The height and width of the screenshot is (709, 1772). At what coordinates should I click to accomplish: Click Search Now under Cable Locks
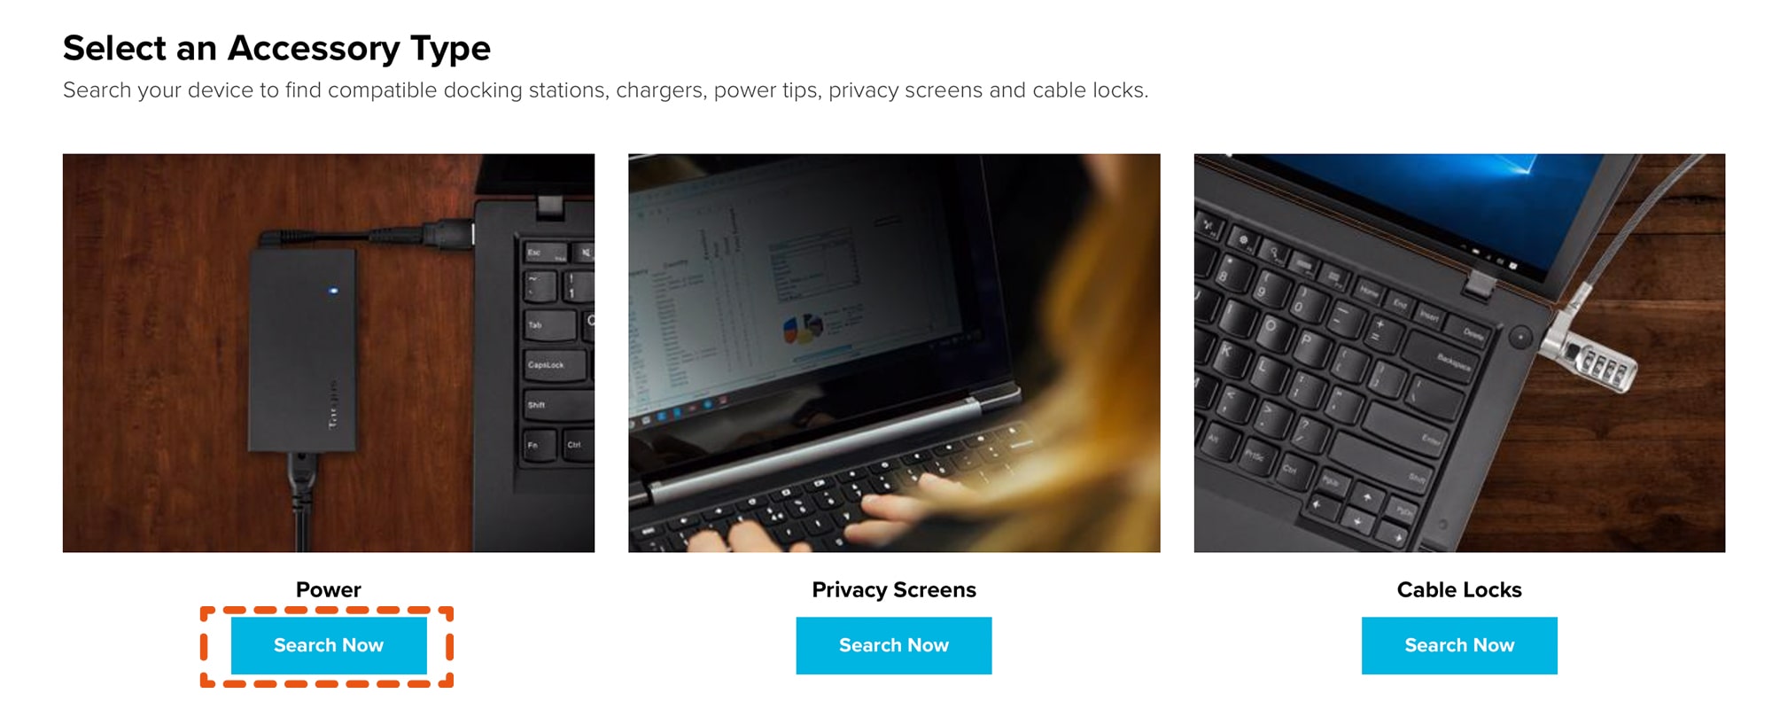click(x=1459, y=645)
